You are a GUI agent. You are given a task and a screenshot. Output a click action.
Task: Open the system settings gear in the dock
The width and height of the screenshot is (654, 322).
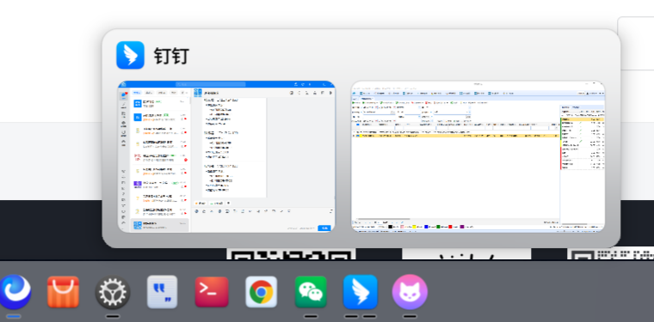113,293
